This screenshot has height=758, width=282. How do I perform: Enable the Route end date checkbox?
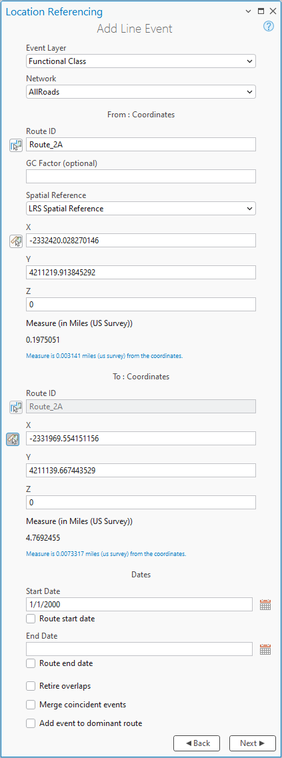pos(31,663)
